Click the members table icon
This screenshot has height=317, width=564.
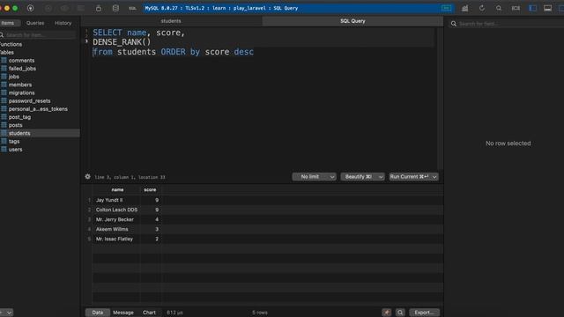[x=4, y=85]
